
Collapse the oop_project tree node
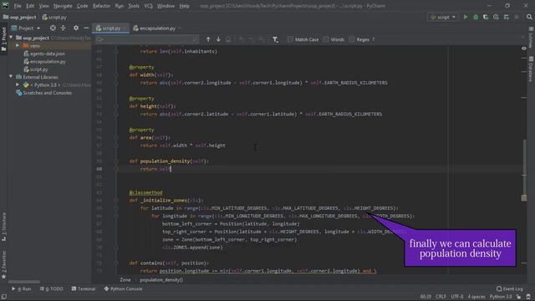coord(11,38)
